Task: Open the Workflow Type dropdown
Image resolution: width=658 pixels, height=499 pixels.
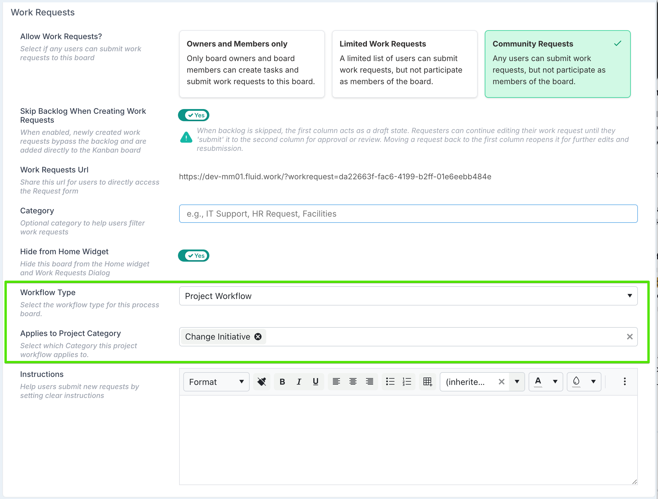Action: tap(408, 296)
